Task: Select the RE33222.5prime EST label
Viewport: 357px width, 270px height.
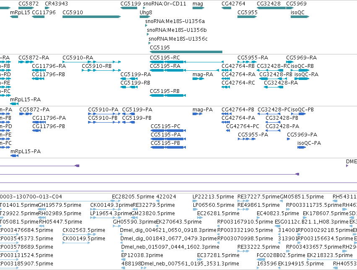Action: click(x=259, y=247)
